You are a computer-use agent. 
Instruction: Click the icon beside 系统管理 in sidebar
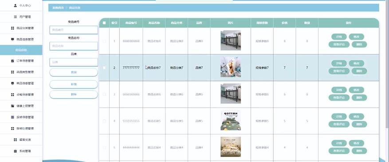pyautogui.click(x=16, y=151)
